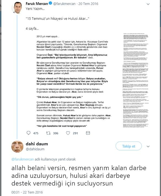The image size is (161, 196).
Task: Follow dahi daum with Takip et button
Action: coord(129,146)
